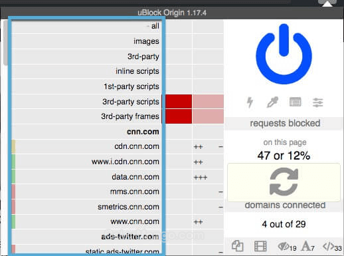This screenshot has width=344, height=256.
Task: Toggle large media blocking film icon
Action: (260, 246)
